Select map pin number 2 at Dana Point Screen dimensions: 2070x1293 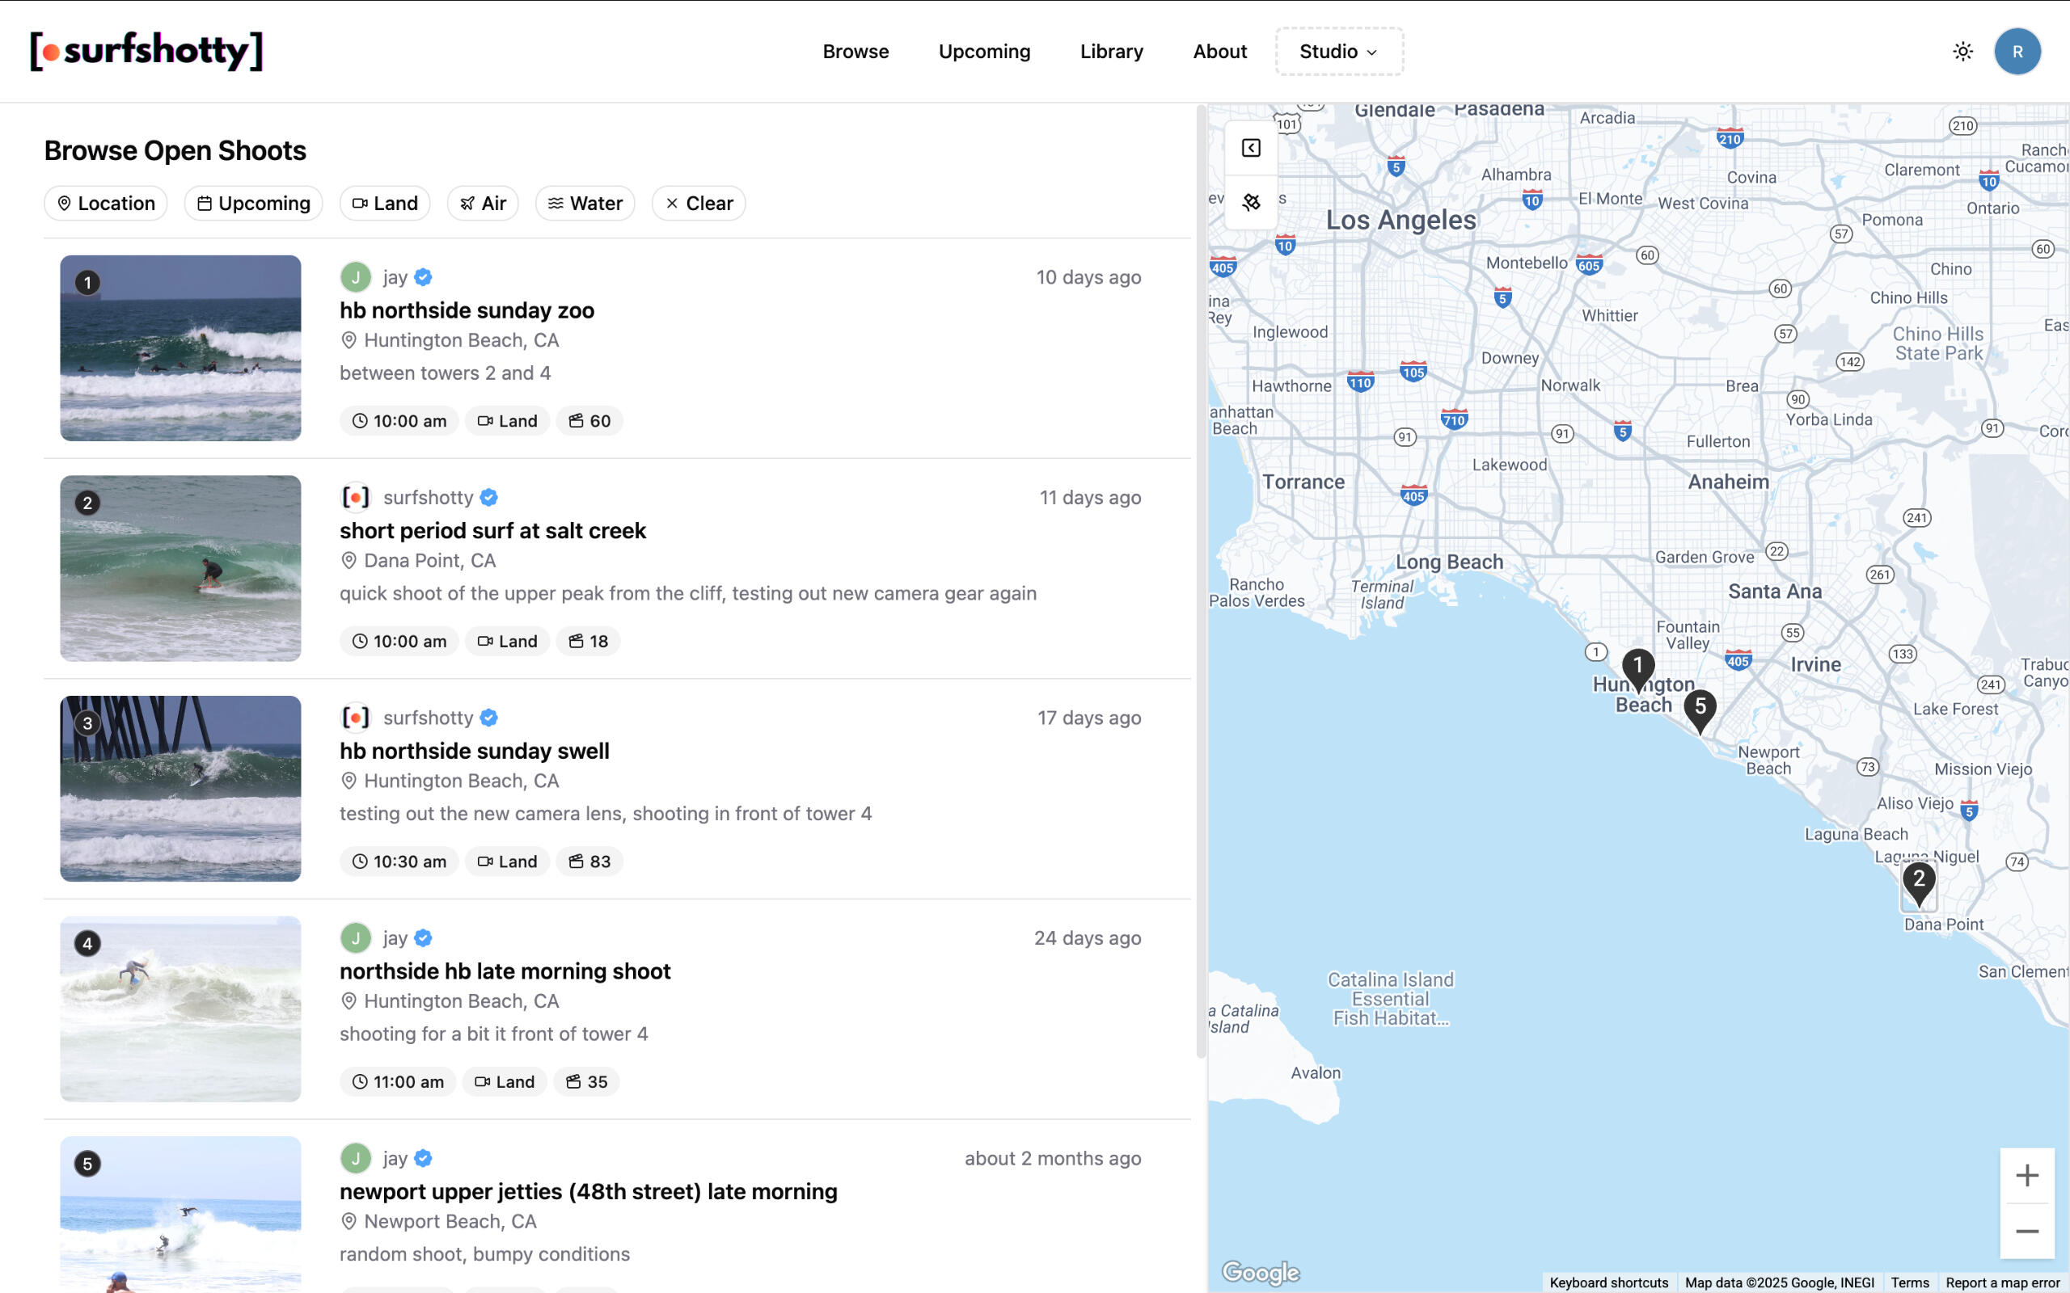(1919, 881)
